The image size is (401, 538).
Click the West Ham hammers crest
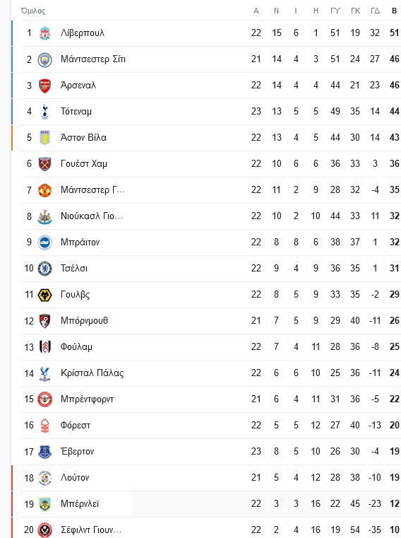(44, 164)
